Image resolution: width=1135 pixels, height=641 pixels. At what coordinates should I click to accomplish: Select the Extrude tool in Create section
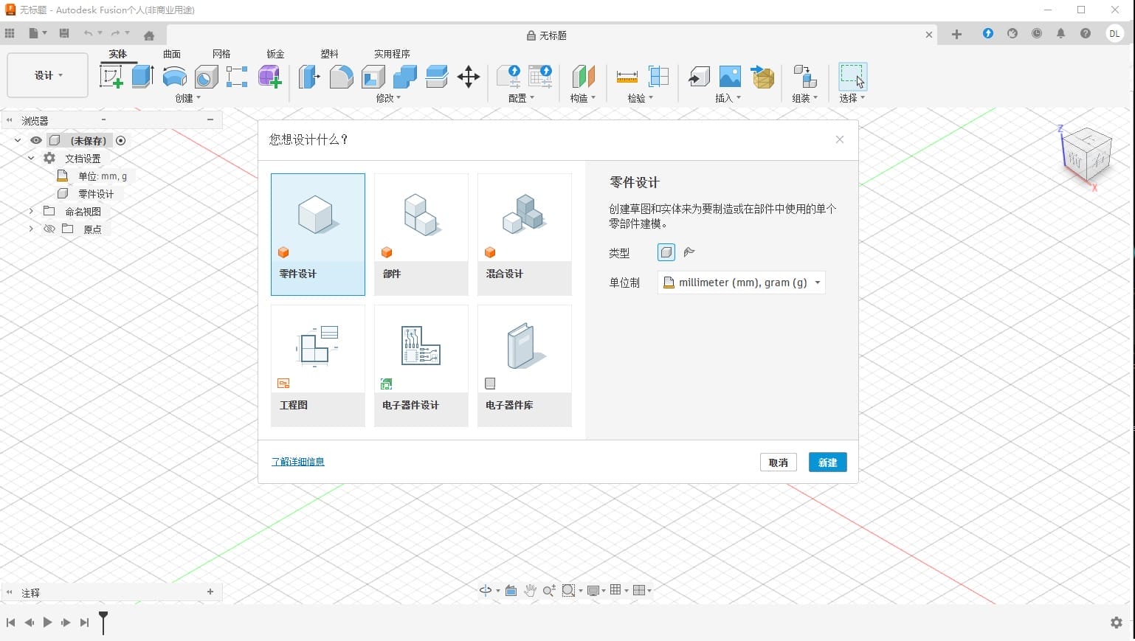tap(142, 76)
